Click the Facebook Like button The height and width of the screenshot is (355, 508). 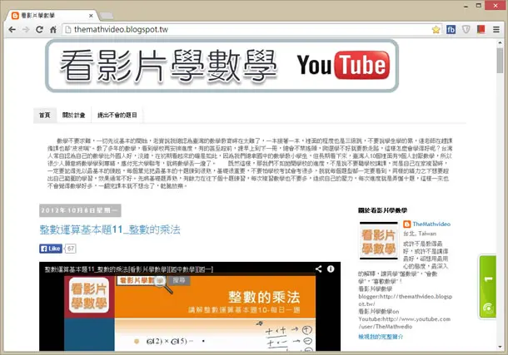click(x=51, y=249)
